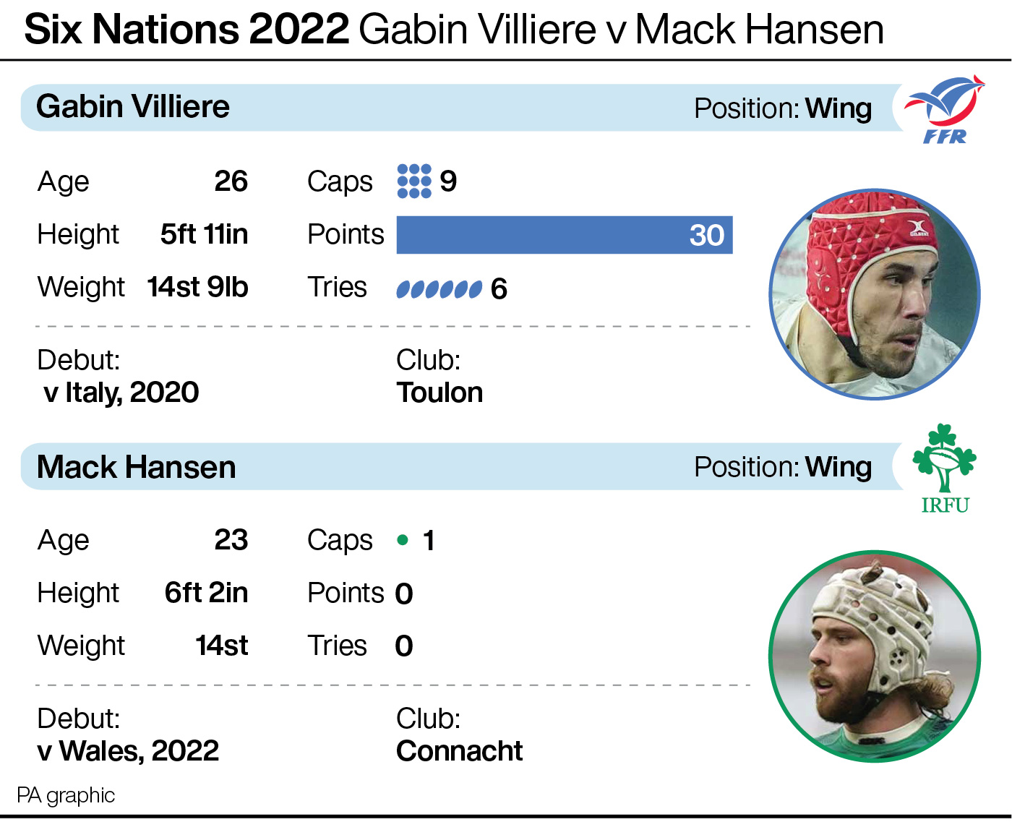
Task: Select Mack Hansen's circular portrait photo
Action: (x=875, y=656)
